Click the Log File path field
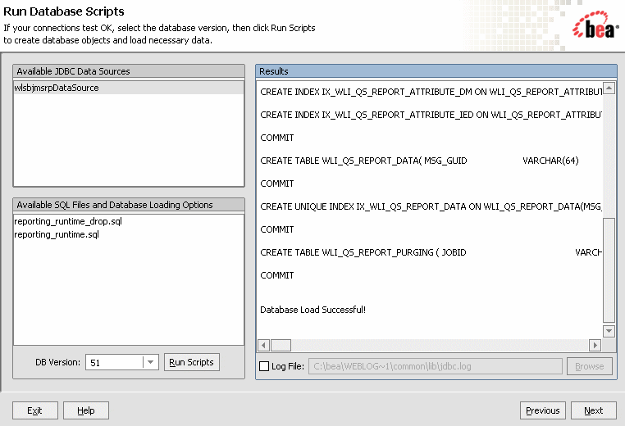Image resolution: width=625 pixels, height=426 pixels. point(436,366)
